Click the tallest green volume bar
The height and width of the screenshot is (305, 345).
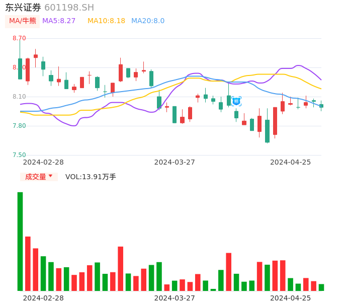click(x=20, y=241)
